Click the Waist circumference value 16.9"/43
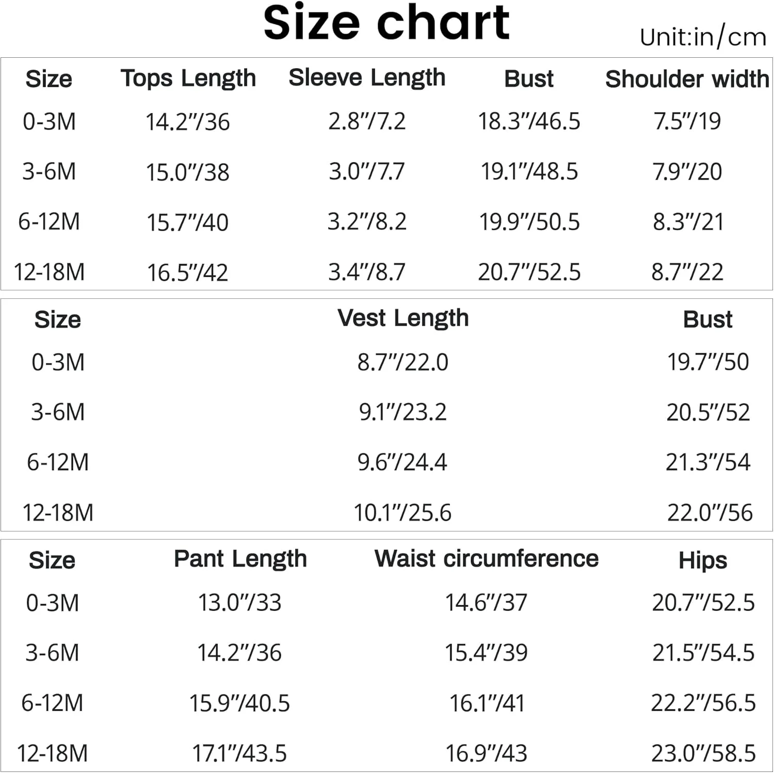Viewport: 774px width, 773px height. pos(486,753)
